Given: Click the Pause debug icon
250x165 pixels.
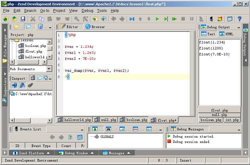Looking at the screenshot, I should coord(192,19).
